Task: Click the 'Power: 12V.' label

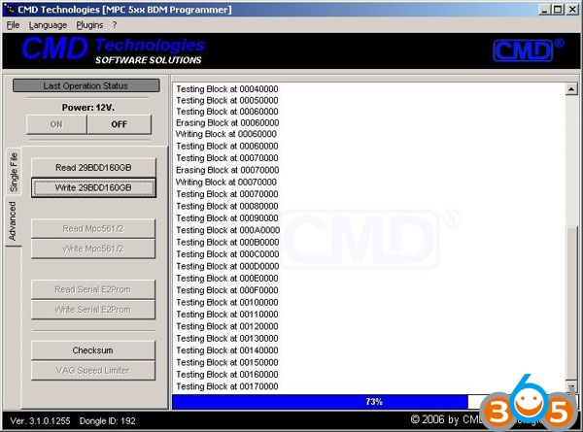Action: (88, 108)
